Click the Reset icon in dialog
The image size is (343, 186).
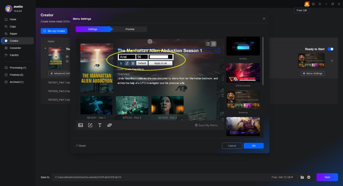[77, 146]
